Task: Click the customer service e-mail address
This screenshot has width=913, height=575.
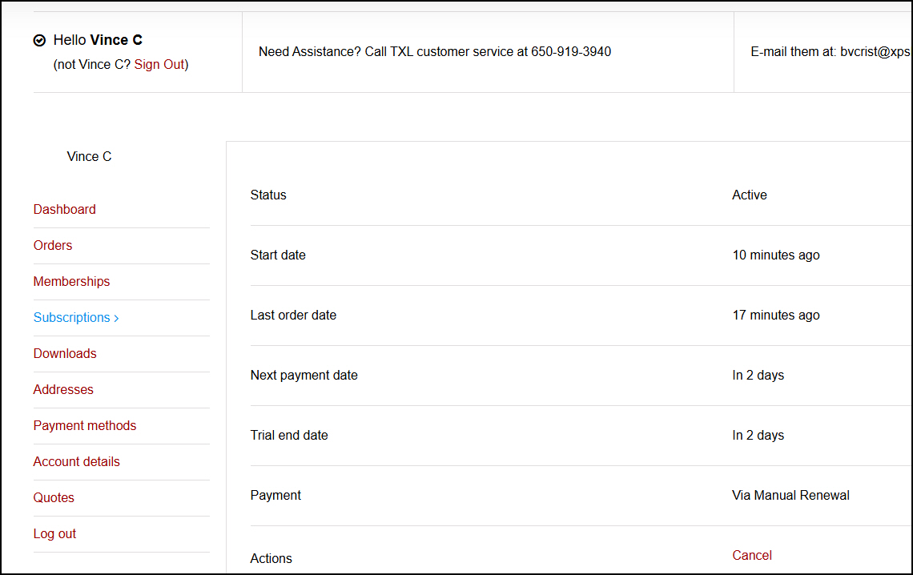Action: click(875, 51)
